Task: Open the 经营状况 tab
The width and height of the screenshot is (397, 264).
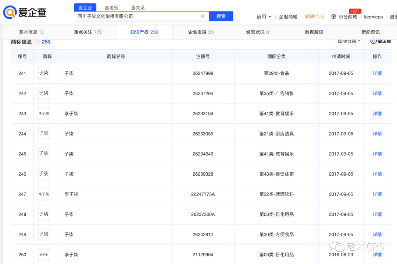Action: tap(257, 32)
